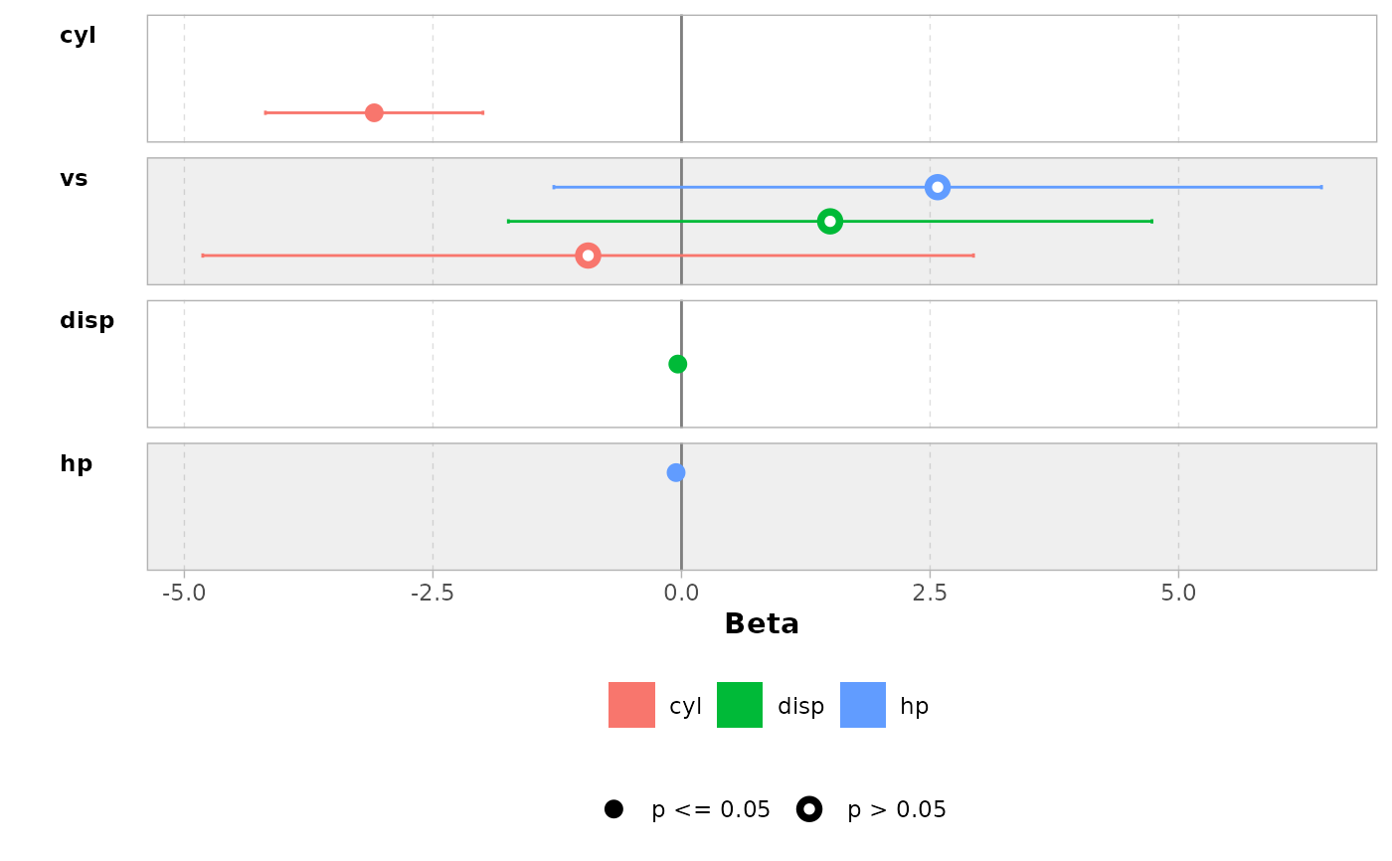The image size is (1392, 861).
Task: Click the blue hp legend swatch
Action: coord(863,705)
